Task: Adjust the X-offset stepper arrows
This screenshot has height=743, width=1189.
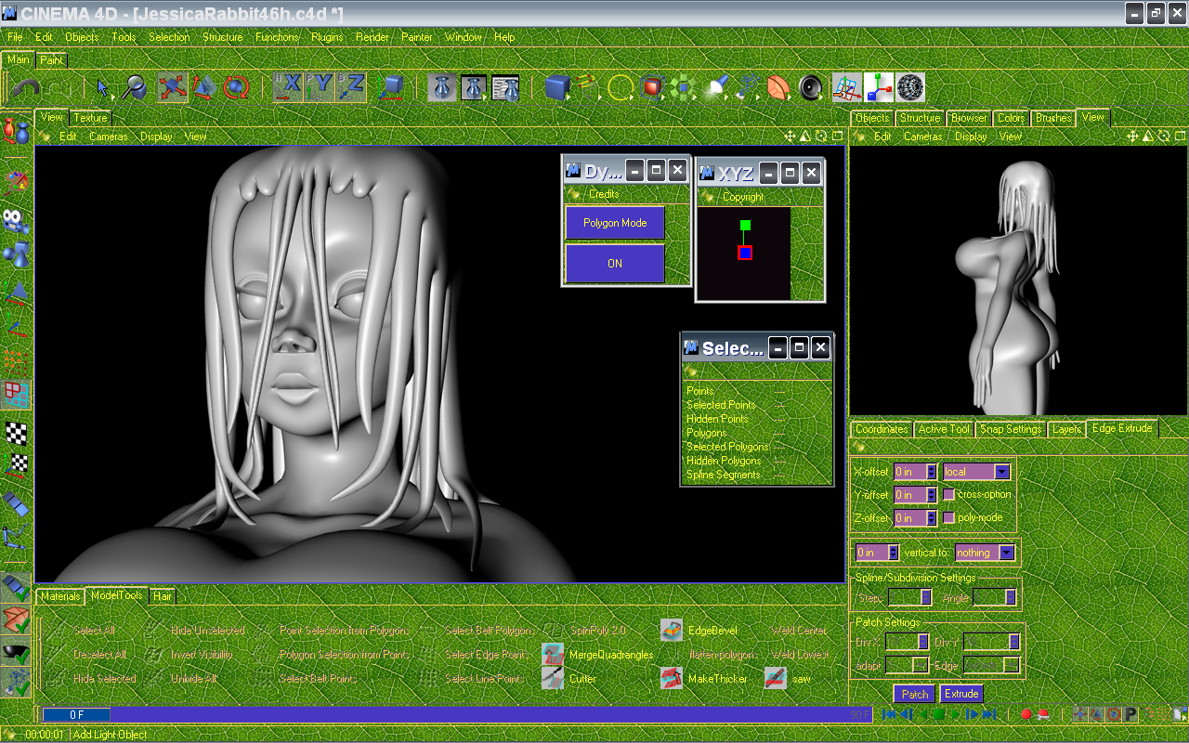Action: (x=932, y=472)
